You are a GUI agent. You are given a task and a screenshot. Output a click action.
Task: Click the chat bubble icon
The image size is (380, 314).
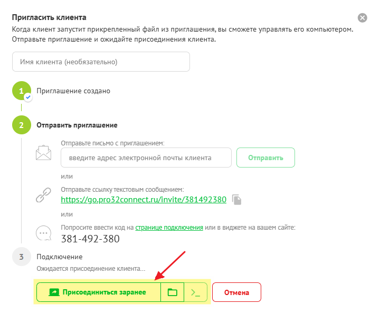click(x=43, y=233)
